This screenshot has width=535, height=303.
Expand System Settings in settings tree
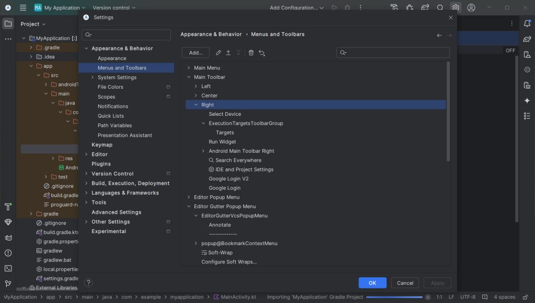[x=92, y=77]
